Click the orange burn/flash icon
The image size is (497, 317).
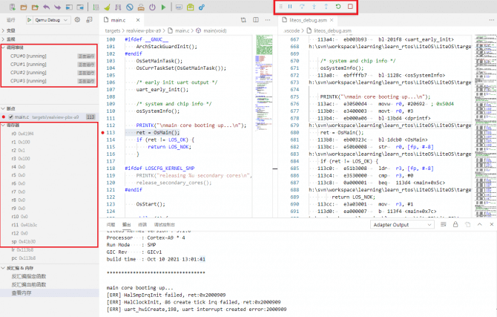(141, 7)
